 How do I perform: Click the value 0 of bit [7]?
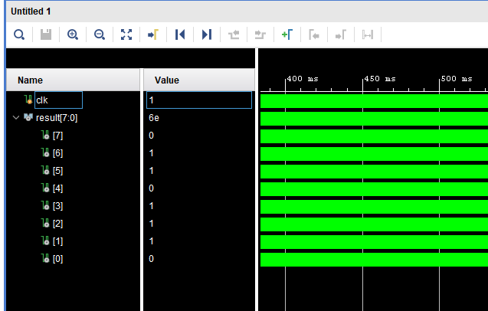(x=151, y=136)
